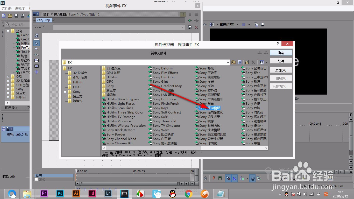The image size is (354, 199).
Task: Refresh the plugin list icon
Action: pos(240,62)
